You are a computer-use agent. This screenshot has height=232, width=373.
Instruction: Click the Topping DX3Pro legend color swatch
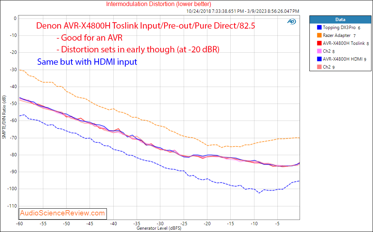tap(319, 27)
